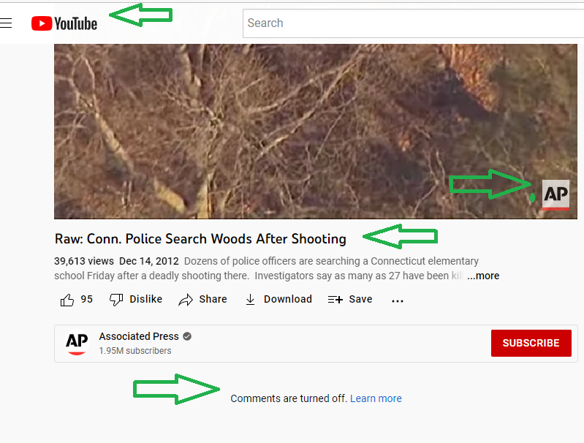Expand description with ...more

(x=483, y=276)
